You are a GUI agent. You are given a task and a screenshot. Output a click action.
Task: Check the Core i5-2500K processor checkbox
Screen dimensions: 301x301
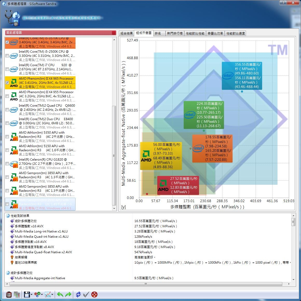click(x=7, y=56)
